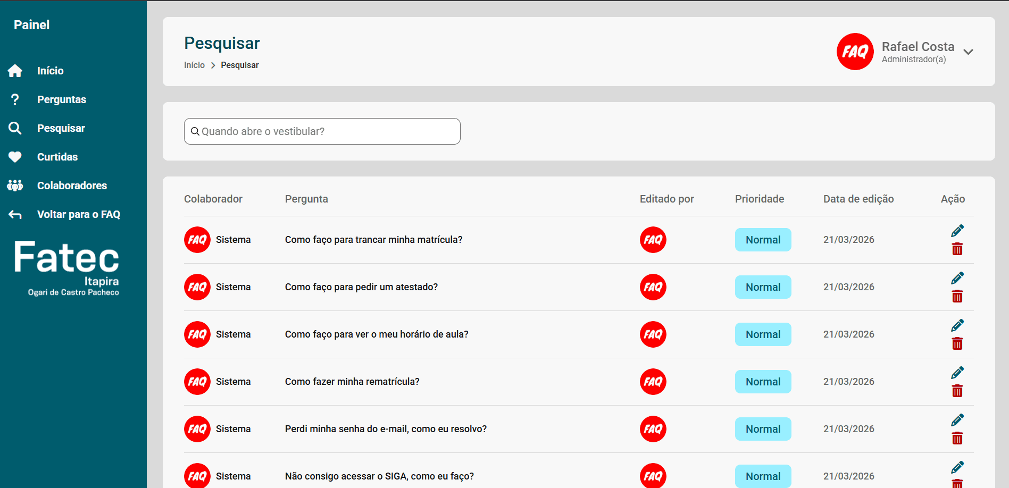
Task: Click the edit pencil for 'trancar minha matrícula' question
Action: point(957,231)
